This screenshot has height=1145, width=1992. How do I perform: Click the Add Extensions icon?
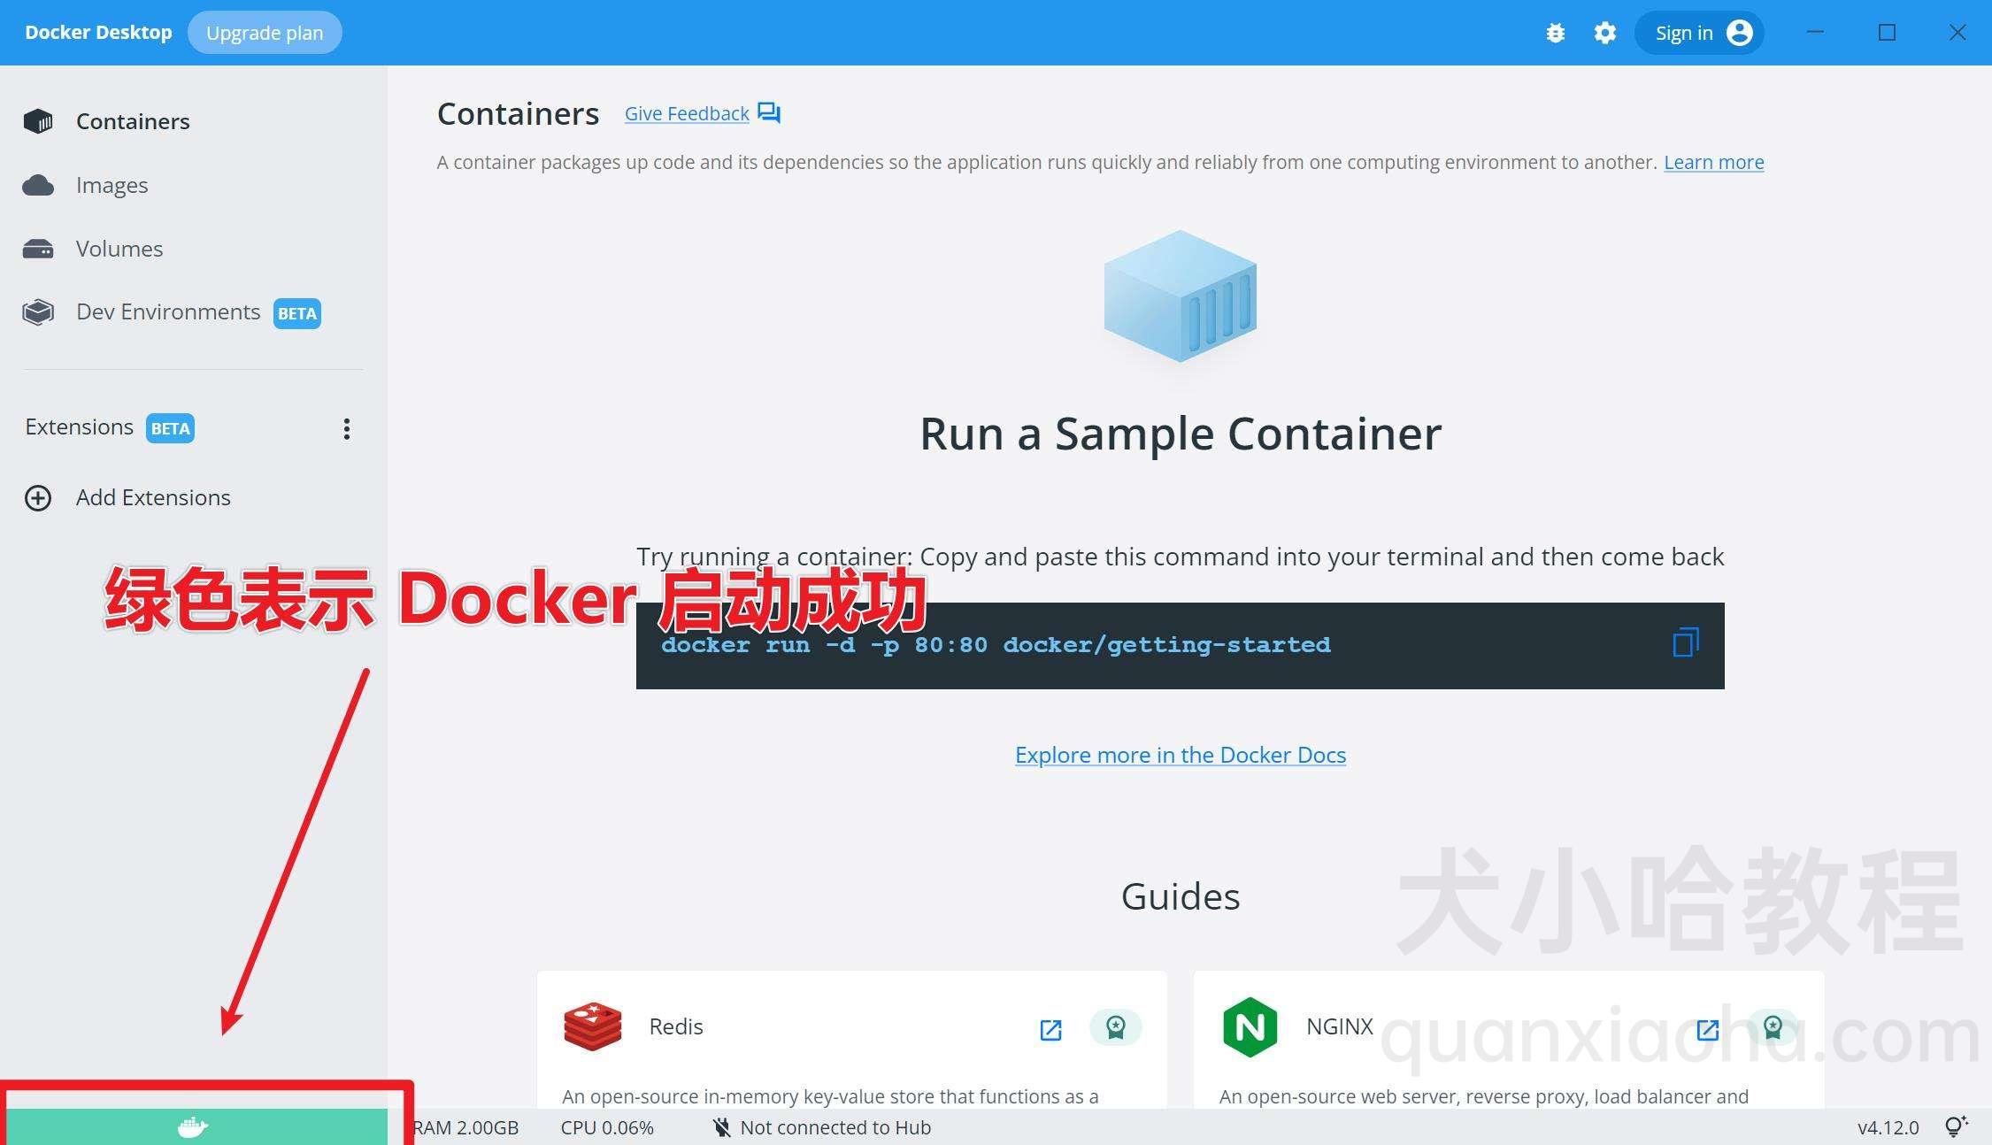[37, 496]
